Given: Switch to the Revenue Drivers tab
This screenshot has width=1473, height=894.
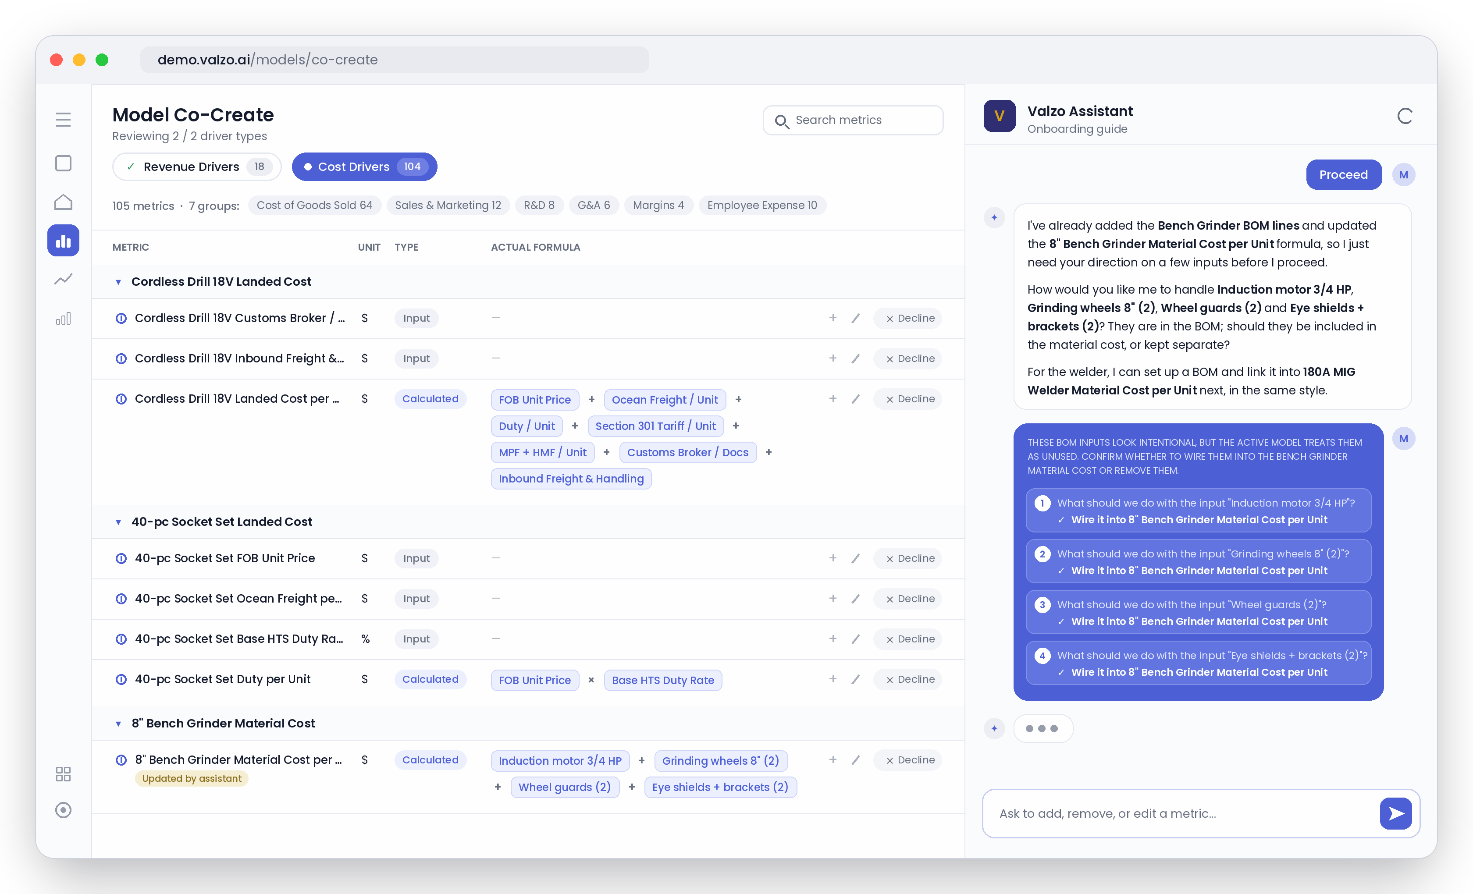Looking at the screenshot, I should click(197, 167).
